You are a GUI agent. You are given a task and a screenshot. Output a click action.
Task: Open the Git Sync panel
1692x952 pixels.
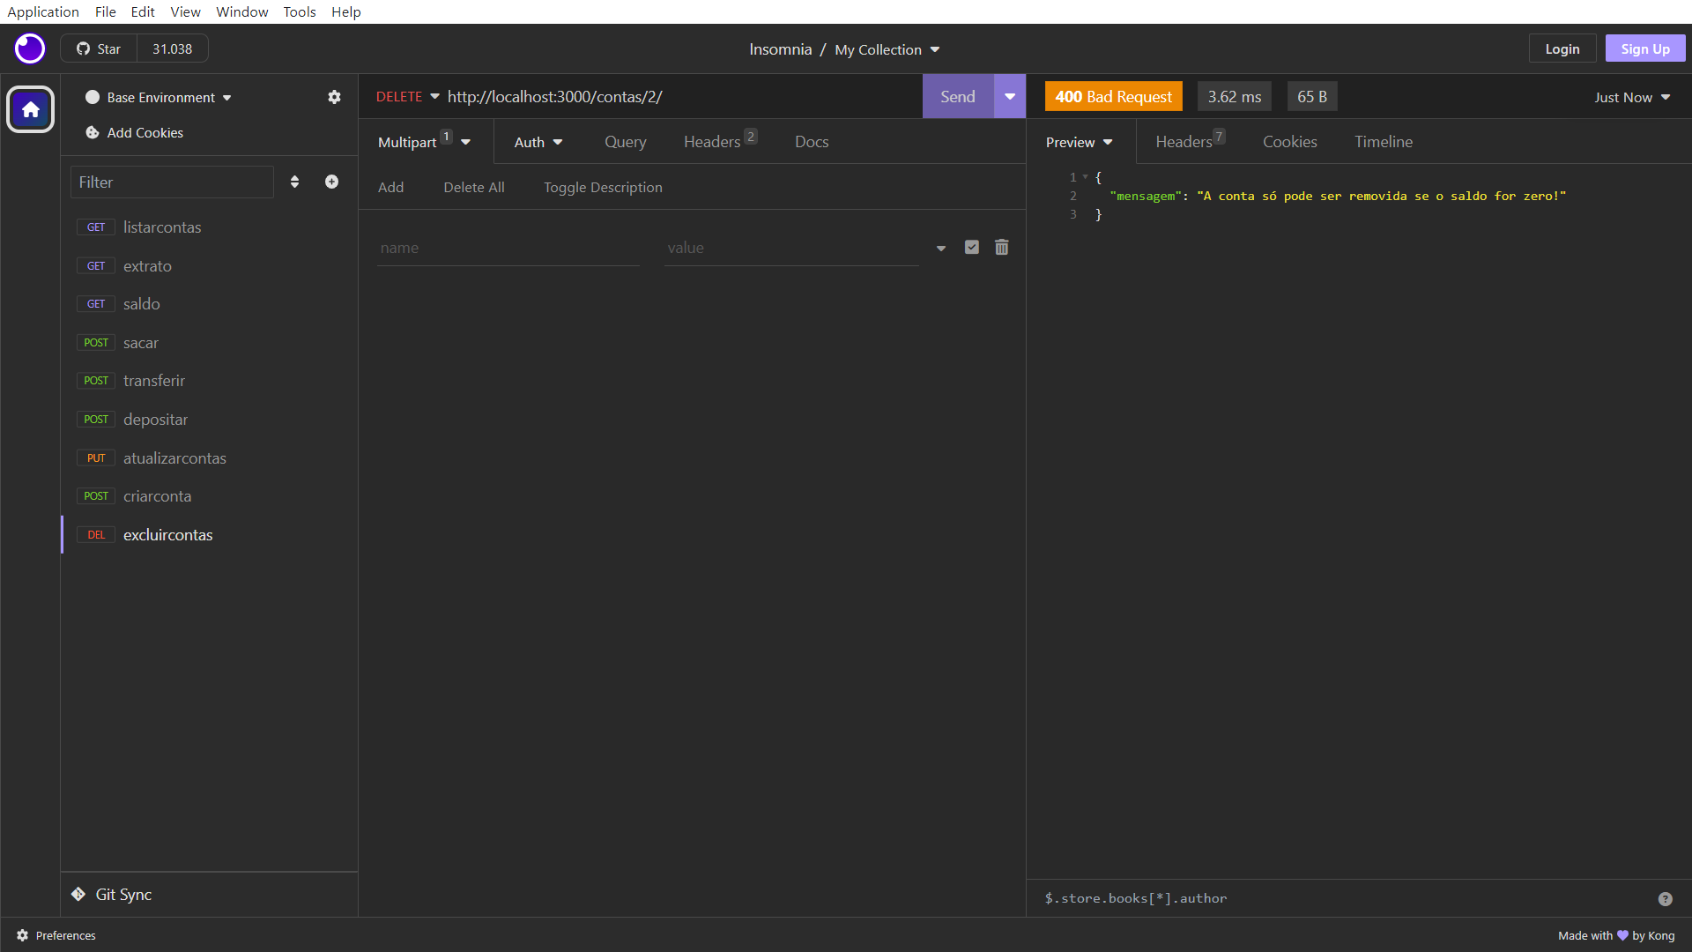[x=122, y=894]
